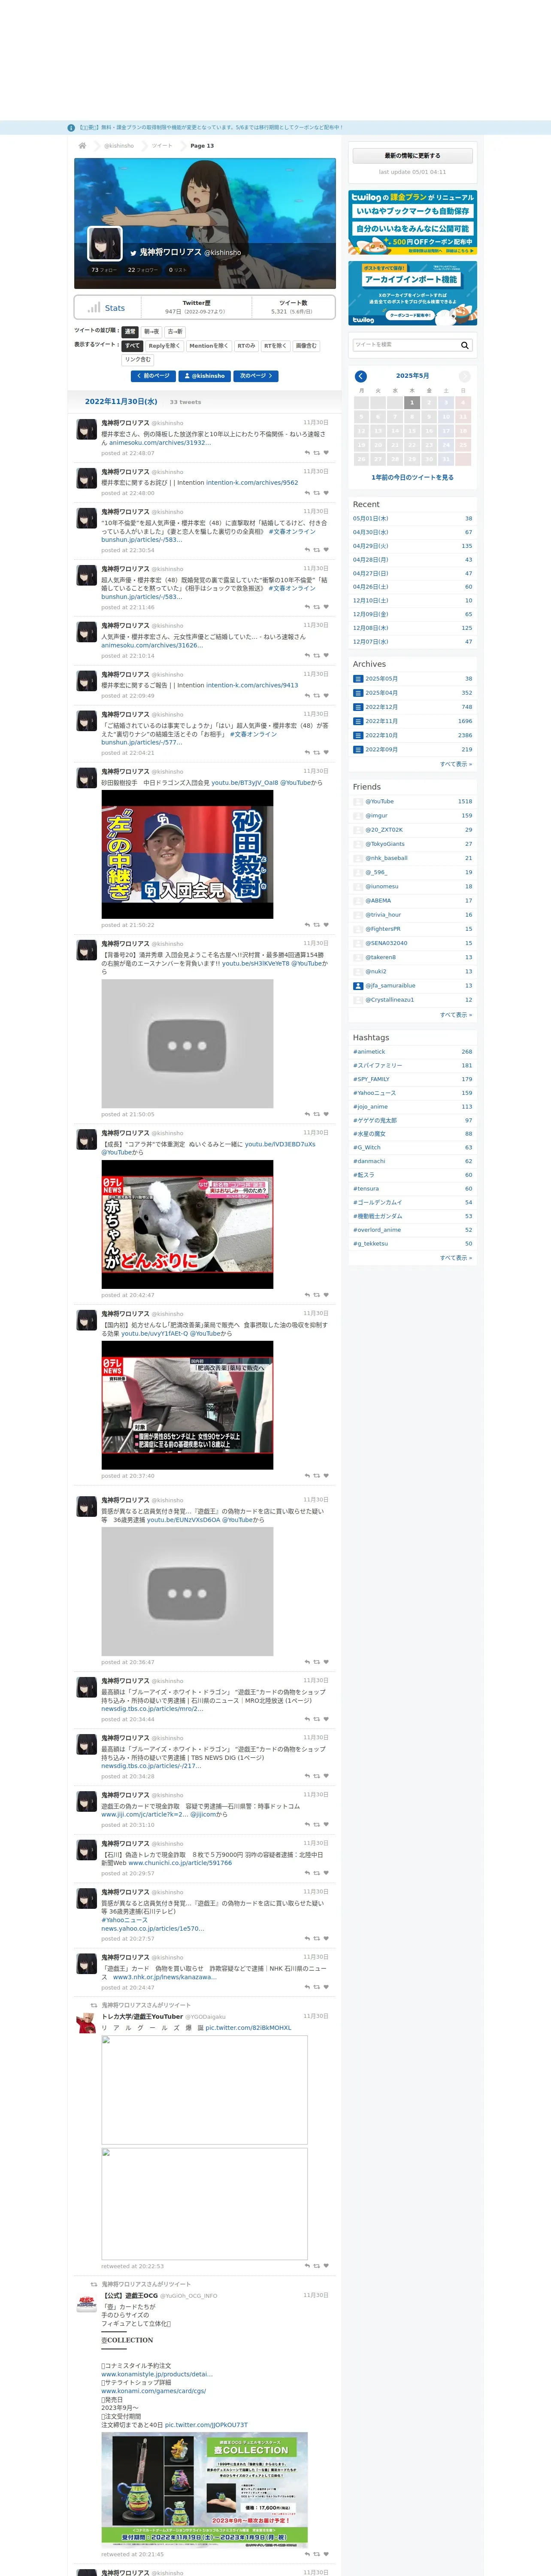Screen dimensions: 551x2576
Task: Enable 画像含む filter
Action: tap(306, 346)
